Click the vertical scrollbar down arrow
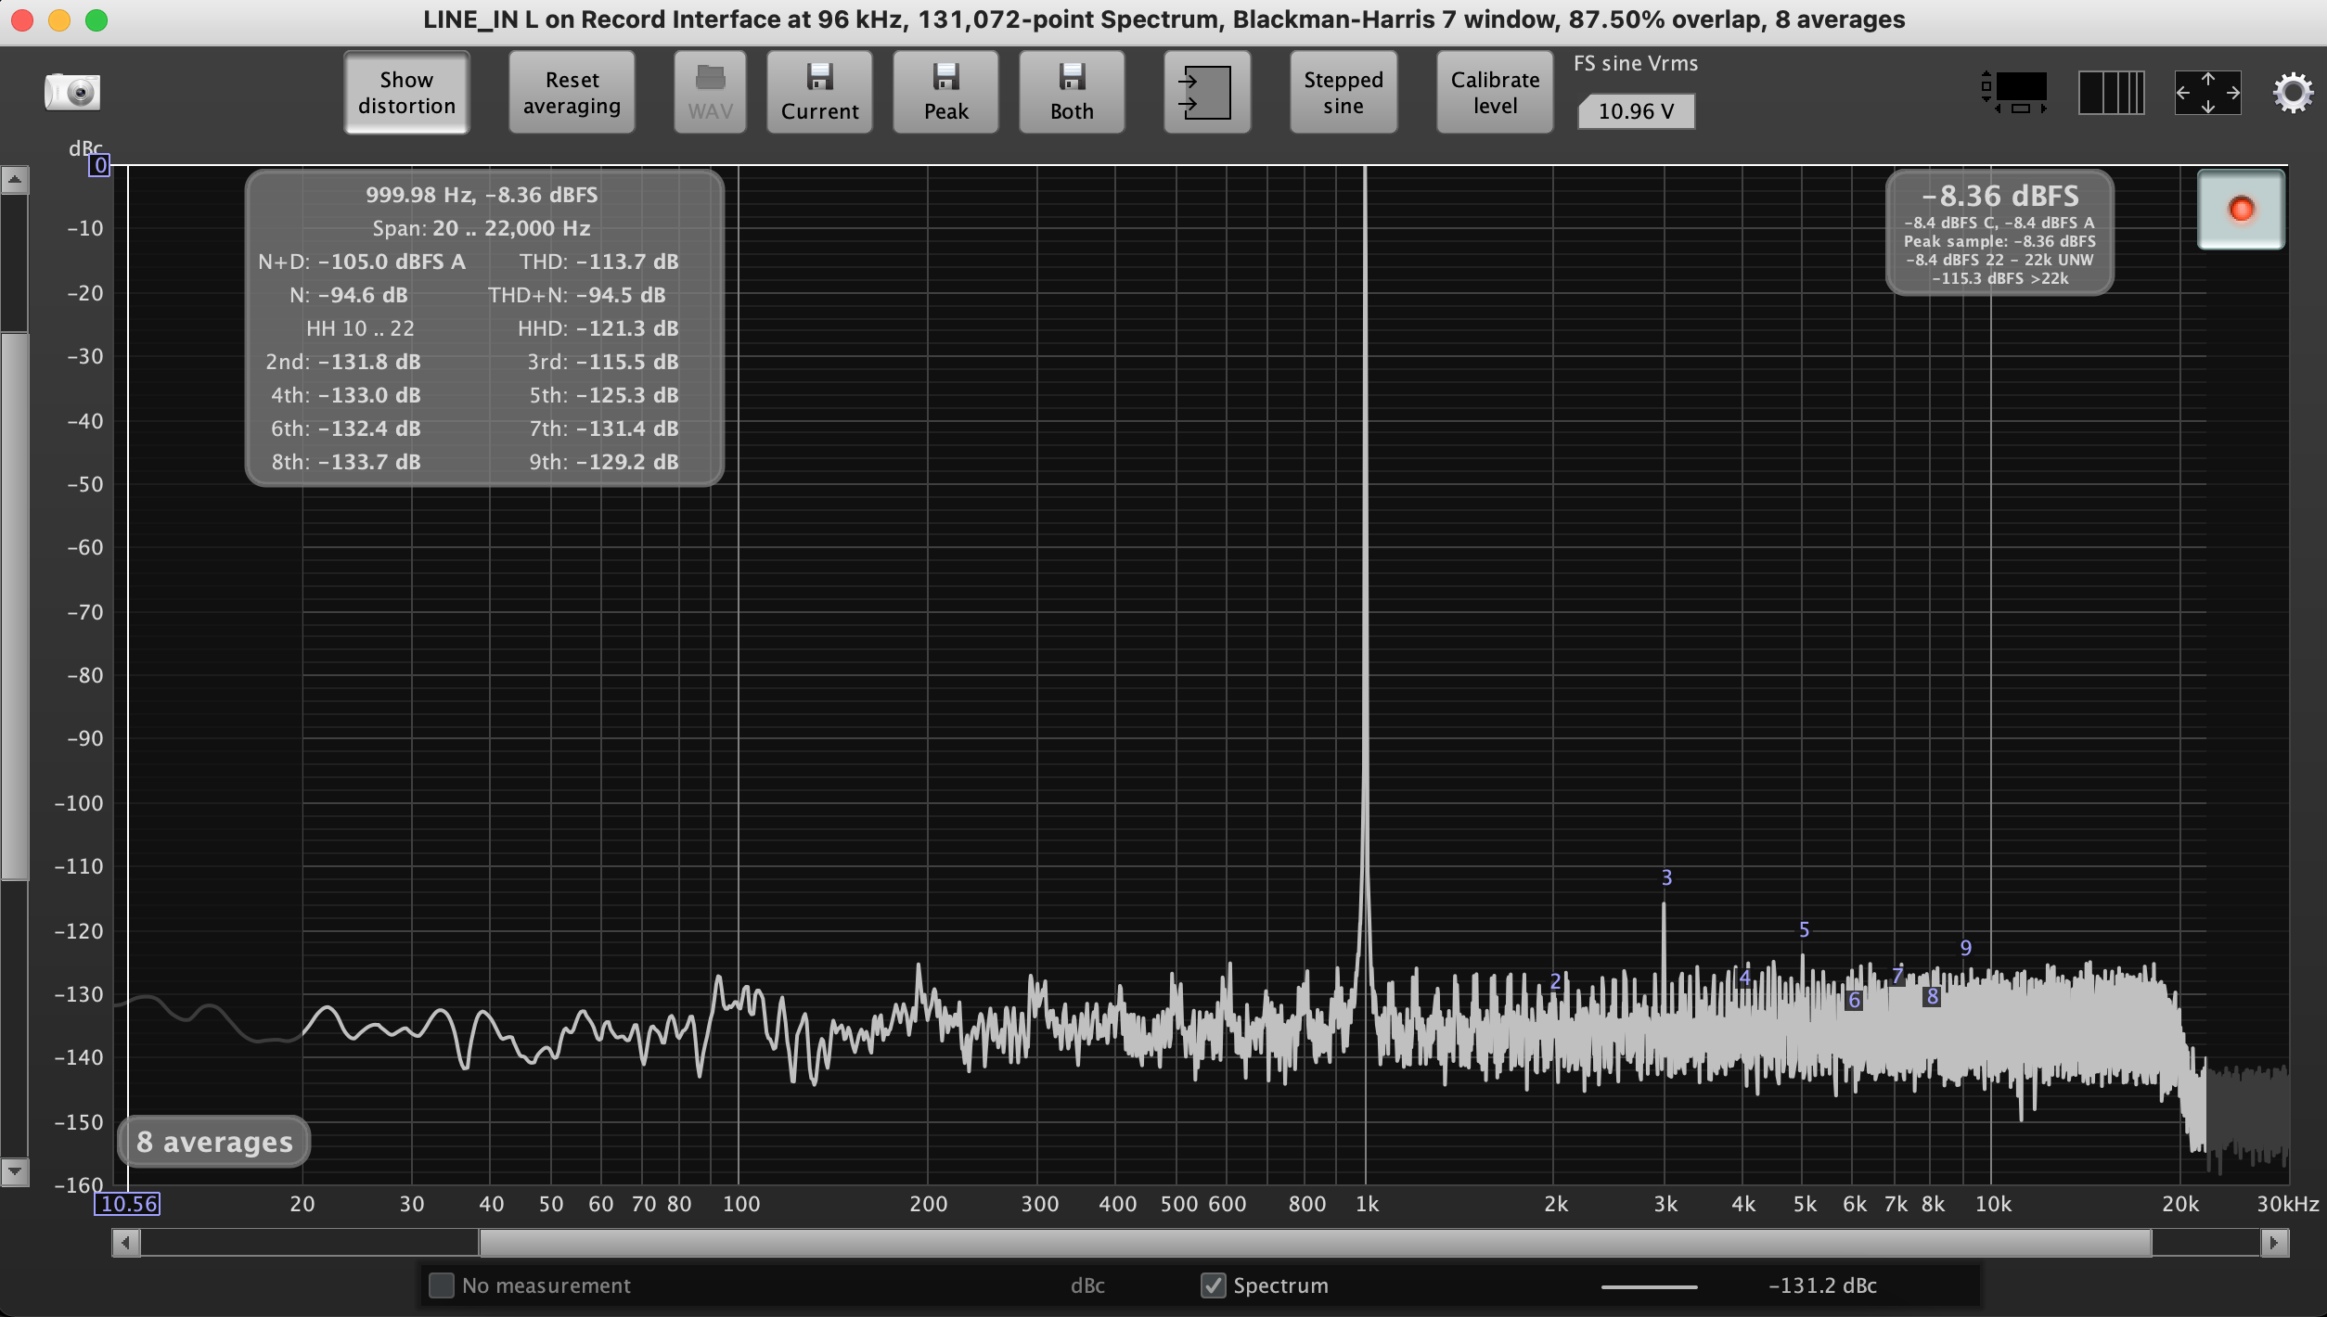The image size is (2327, 1317). 14,1171
